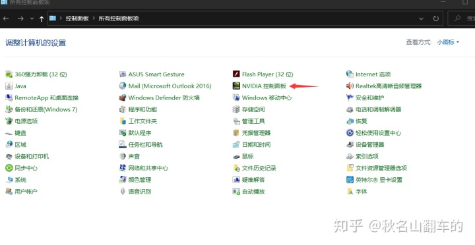Click the search box field
Image resolution: width=475 pixels, height=245 pixels.
point(461,18)
